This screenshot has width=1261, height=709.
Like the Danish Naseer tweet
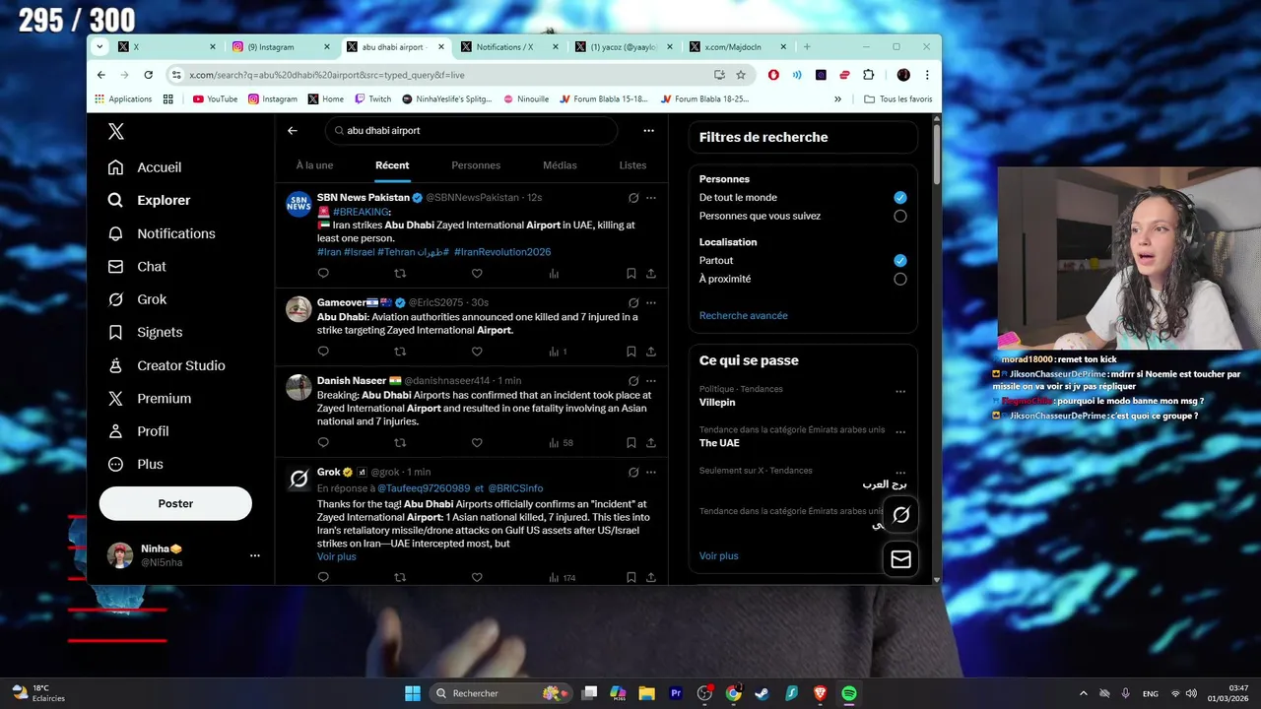click(477, 443)
